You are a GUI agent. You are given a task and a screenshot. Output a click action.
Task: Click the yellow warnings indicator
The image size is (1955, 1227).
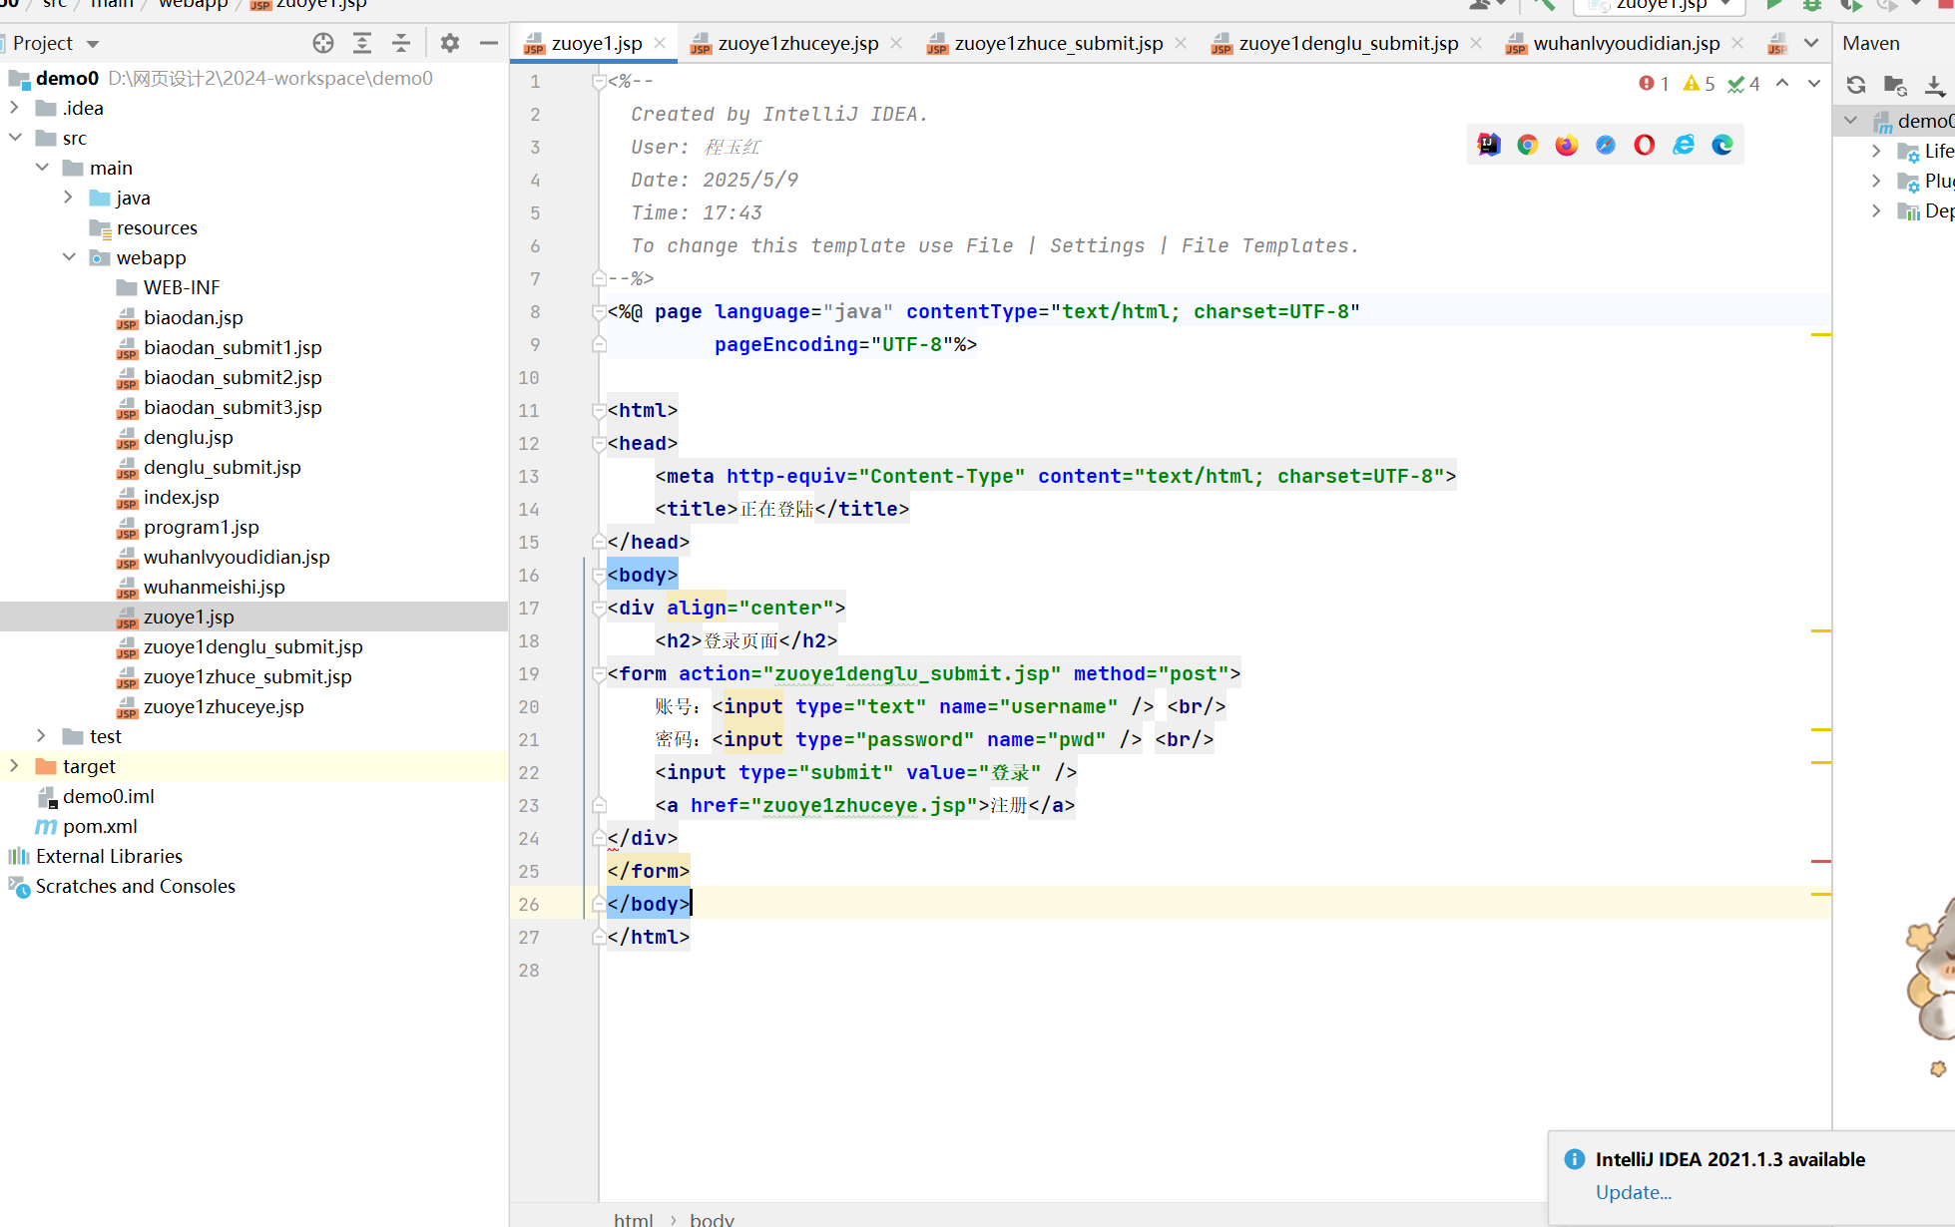[x=1699, y=84]
